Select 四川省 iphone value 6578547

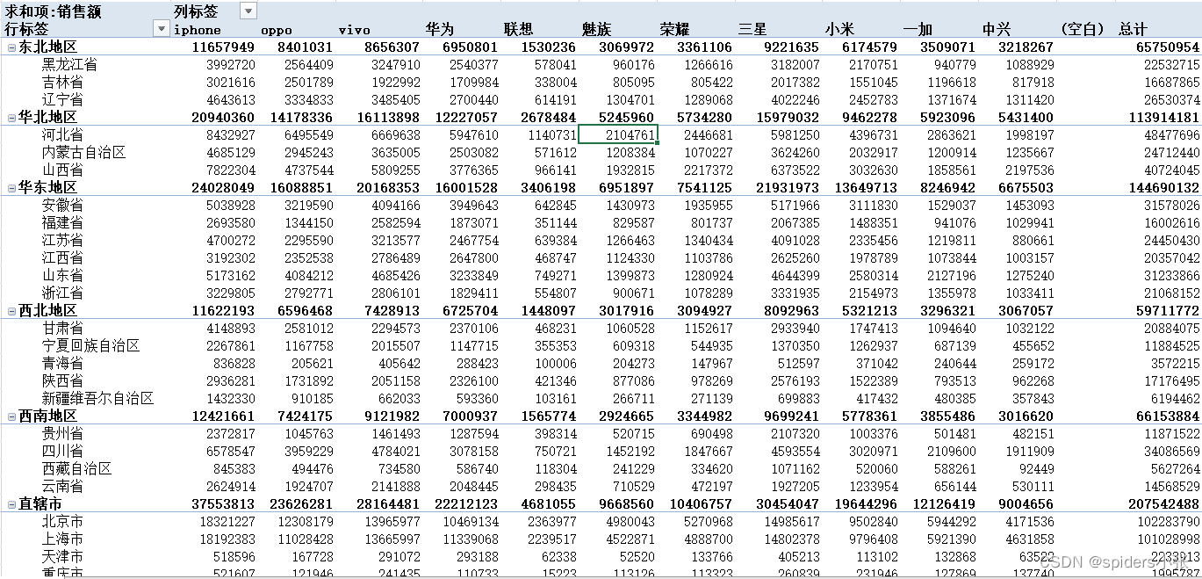[230, 451]
